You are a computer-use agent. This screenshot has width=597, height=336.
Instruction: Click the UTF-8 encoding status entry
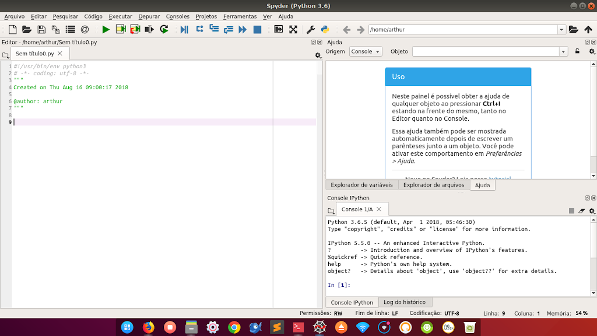pyautogui.click(x=452, y=313)
